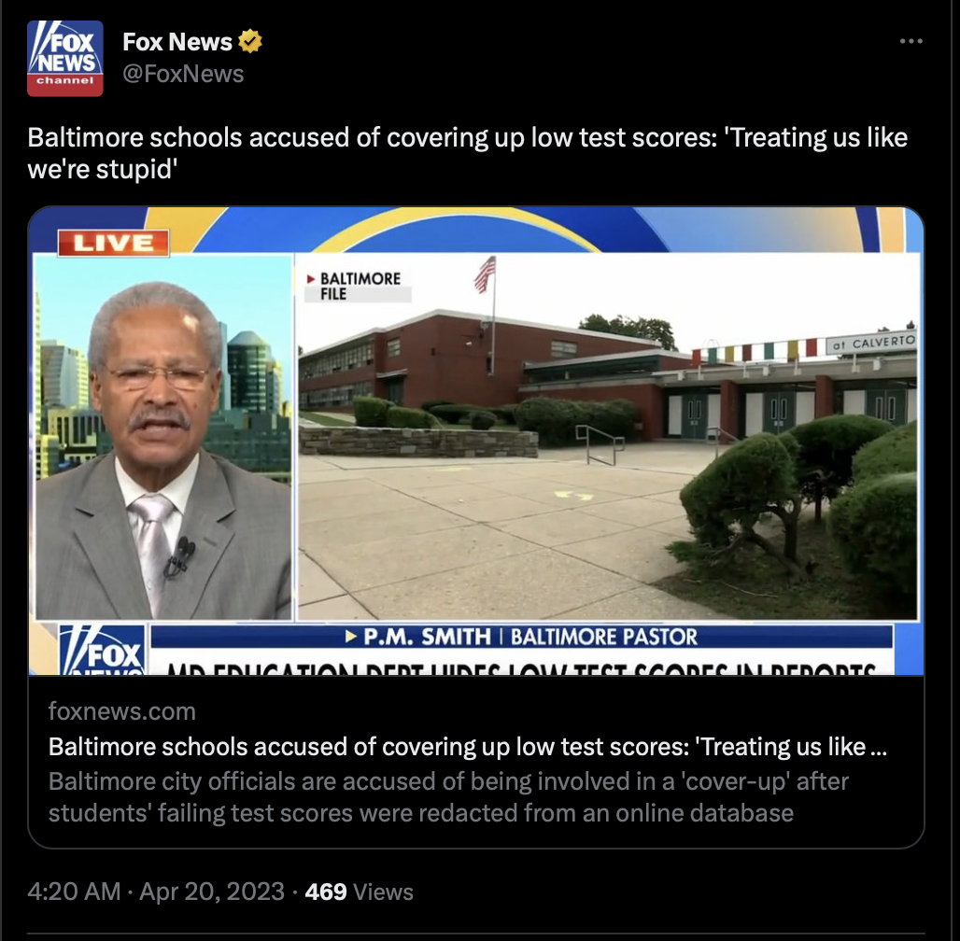Open the link card article title
Viewport: 960px width, 941px height.
467,747
